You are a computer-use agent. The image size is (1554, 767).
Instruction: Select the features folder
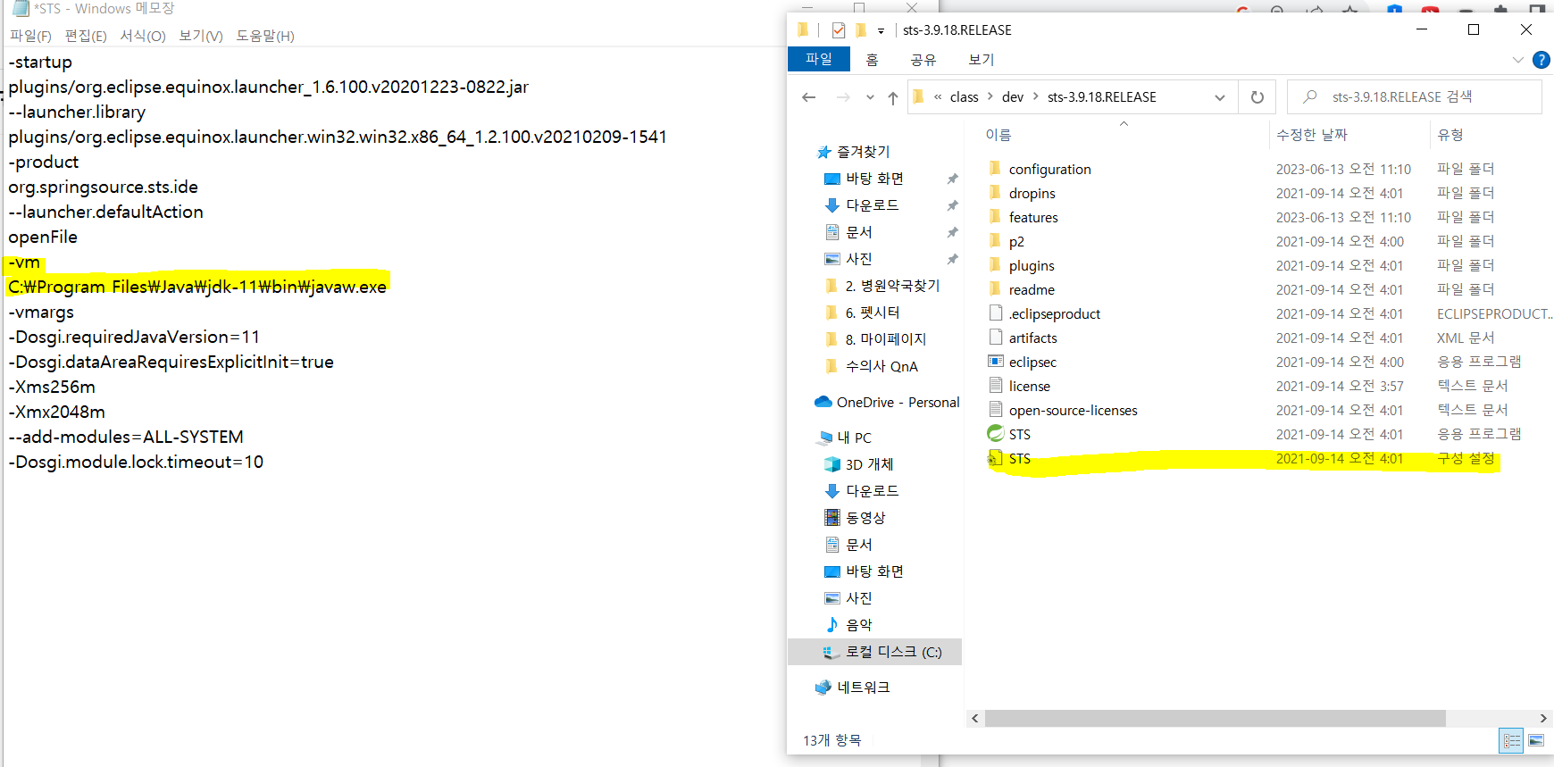(1033, 218)
